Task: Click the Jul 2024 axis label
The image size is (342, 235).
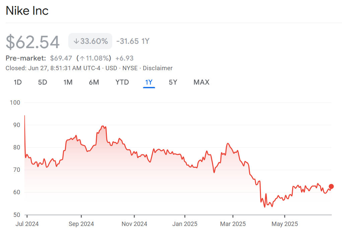Action: pyautogui.click(x=27, y=224)
